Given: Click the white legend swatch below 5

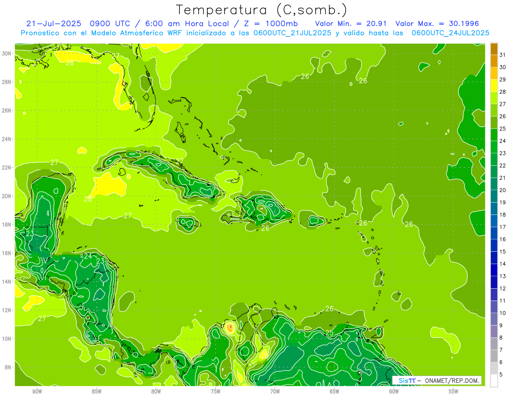Looking at the screenshot, I should [494, 381].
